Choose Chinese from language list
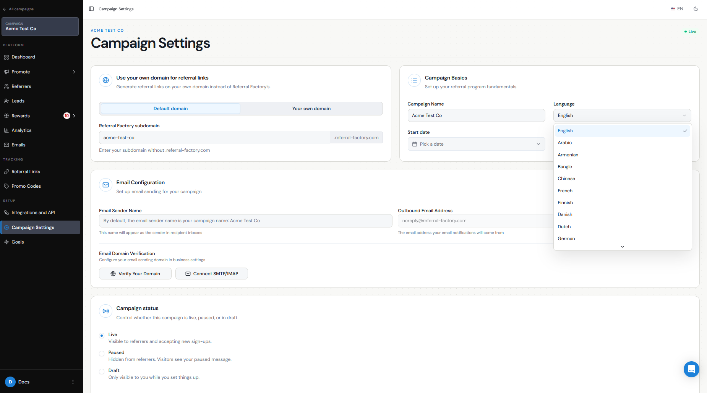Viewport: 707px width, 393px height. click(622, 179)
